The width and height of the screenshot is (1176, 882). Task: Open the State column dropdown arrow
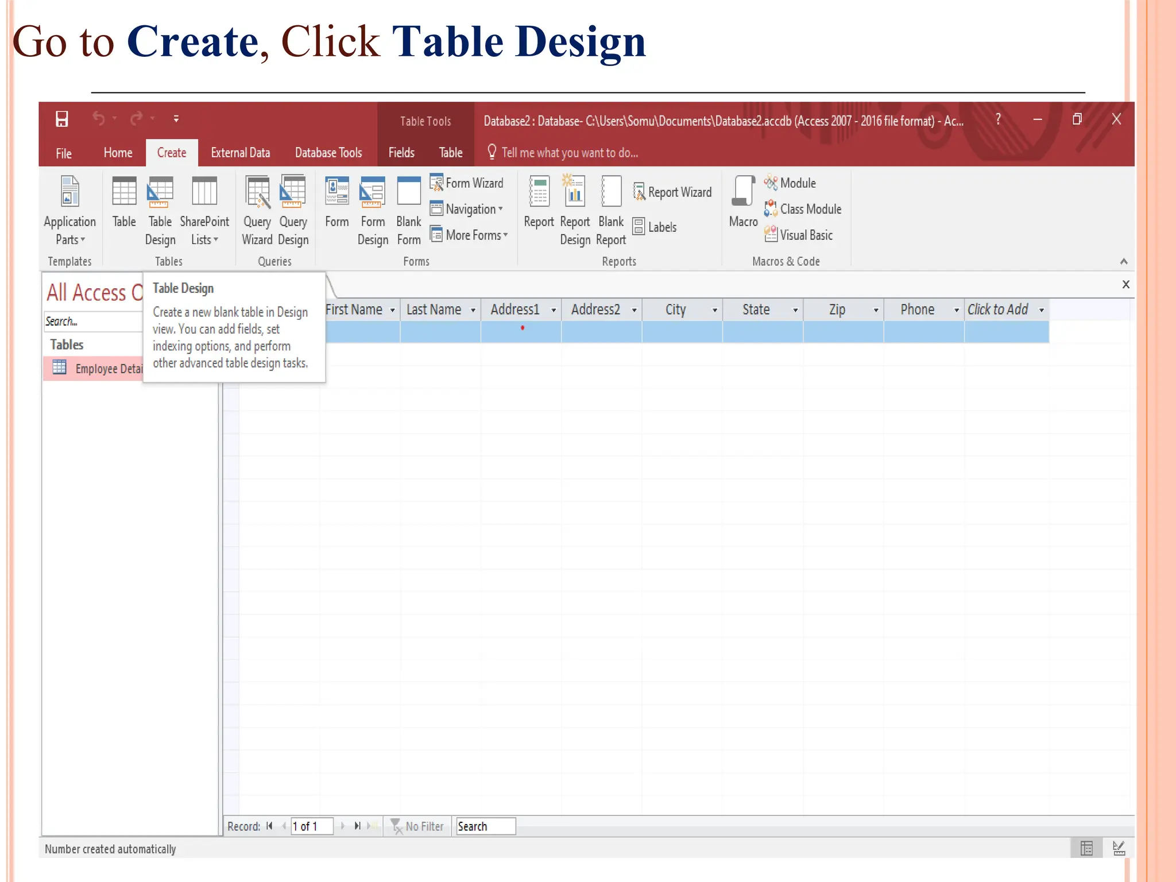[795, 310]
